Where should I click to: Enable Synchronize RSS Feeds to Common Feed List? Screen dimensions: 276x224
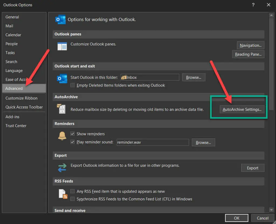click(72, 199)
